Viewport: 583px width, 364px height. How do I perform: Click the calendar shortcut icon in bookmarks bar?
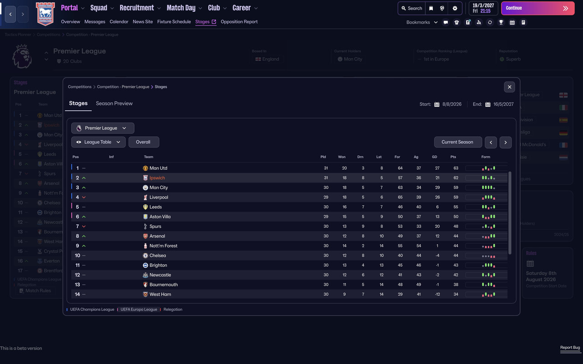(512, 22)
